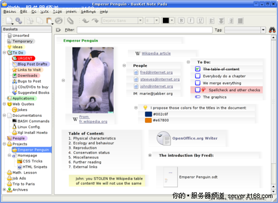
Task: Align text right icon
Action: coord(231,21)
